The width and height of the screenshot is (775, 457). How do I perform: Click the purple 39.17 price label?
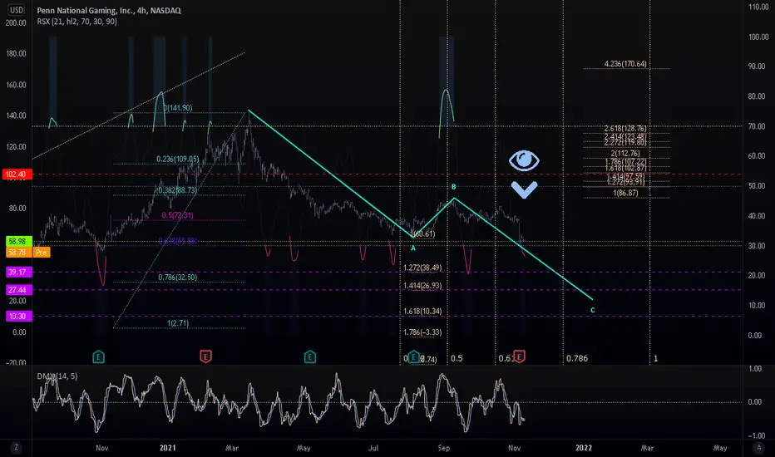(x=17, y=273)
